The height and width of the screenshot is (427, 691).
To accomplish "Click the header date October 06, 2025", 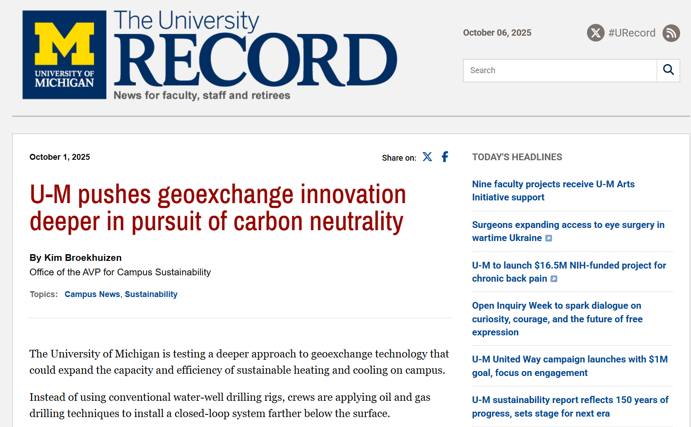I will 497,33.
